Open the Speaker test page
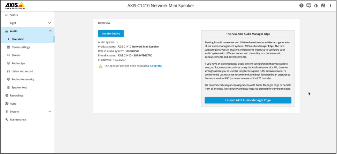The image size is (337, 154). [19, 87]
